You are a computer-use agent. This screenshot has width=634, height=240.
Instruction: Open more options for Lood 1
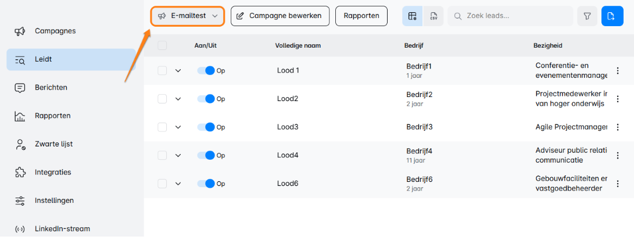[618, 71]
